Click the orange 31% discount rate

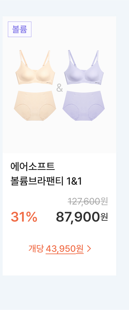coord(24,217)
